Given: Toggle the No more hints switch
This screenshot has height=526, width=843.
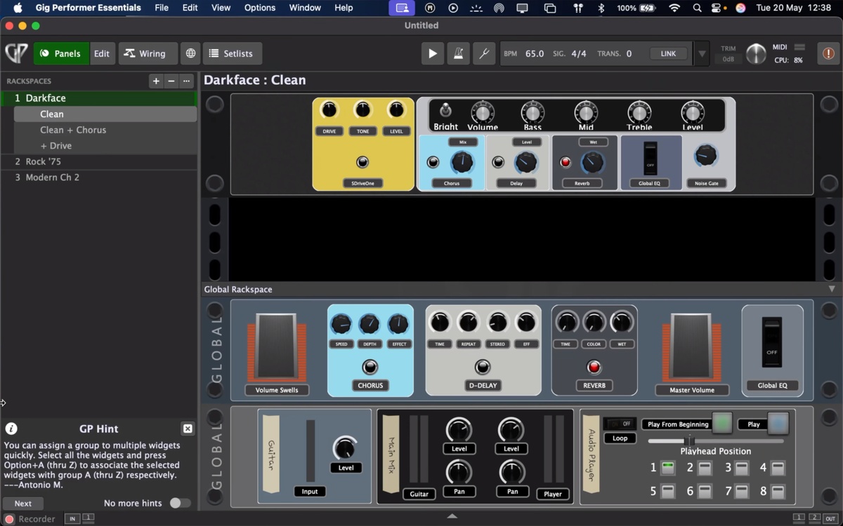Looking at the screenshot, I should pyautogui.click(x=180, y=503).
